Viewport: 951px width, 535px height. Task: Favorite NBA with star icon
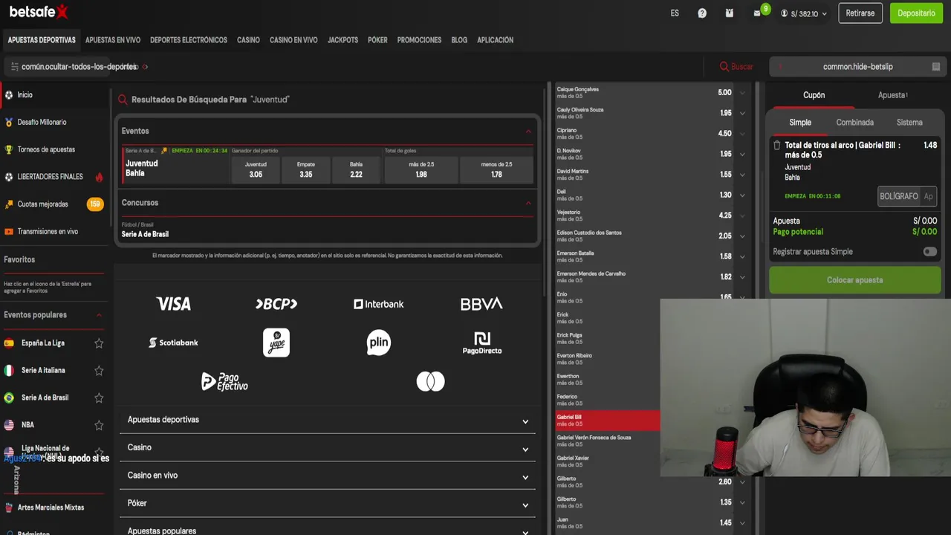tap(99, 426)
